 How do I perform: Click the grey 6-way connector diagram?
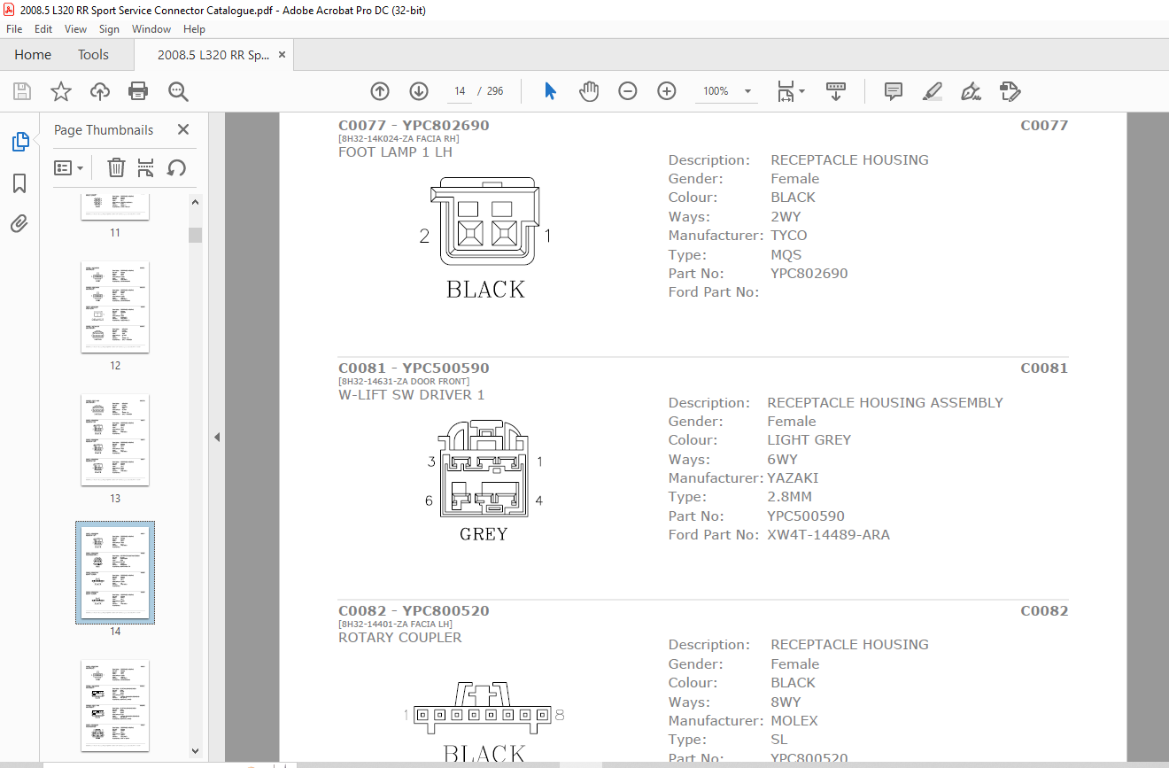(484, 469)
